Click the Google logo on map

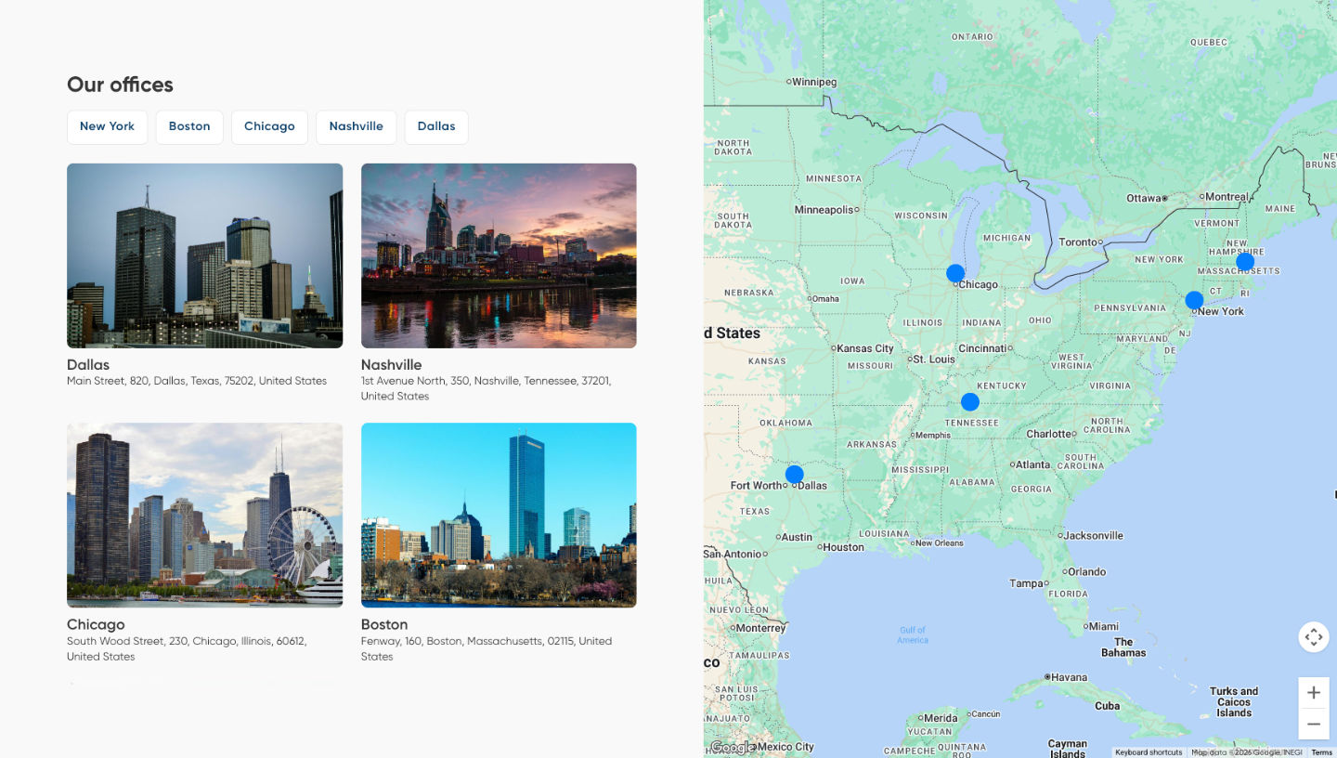point(732,748)
